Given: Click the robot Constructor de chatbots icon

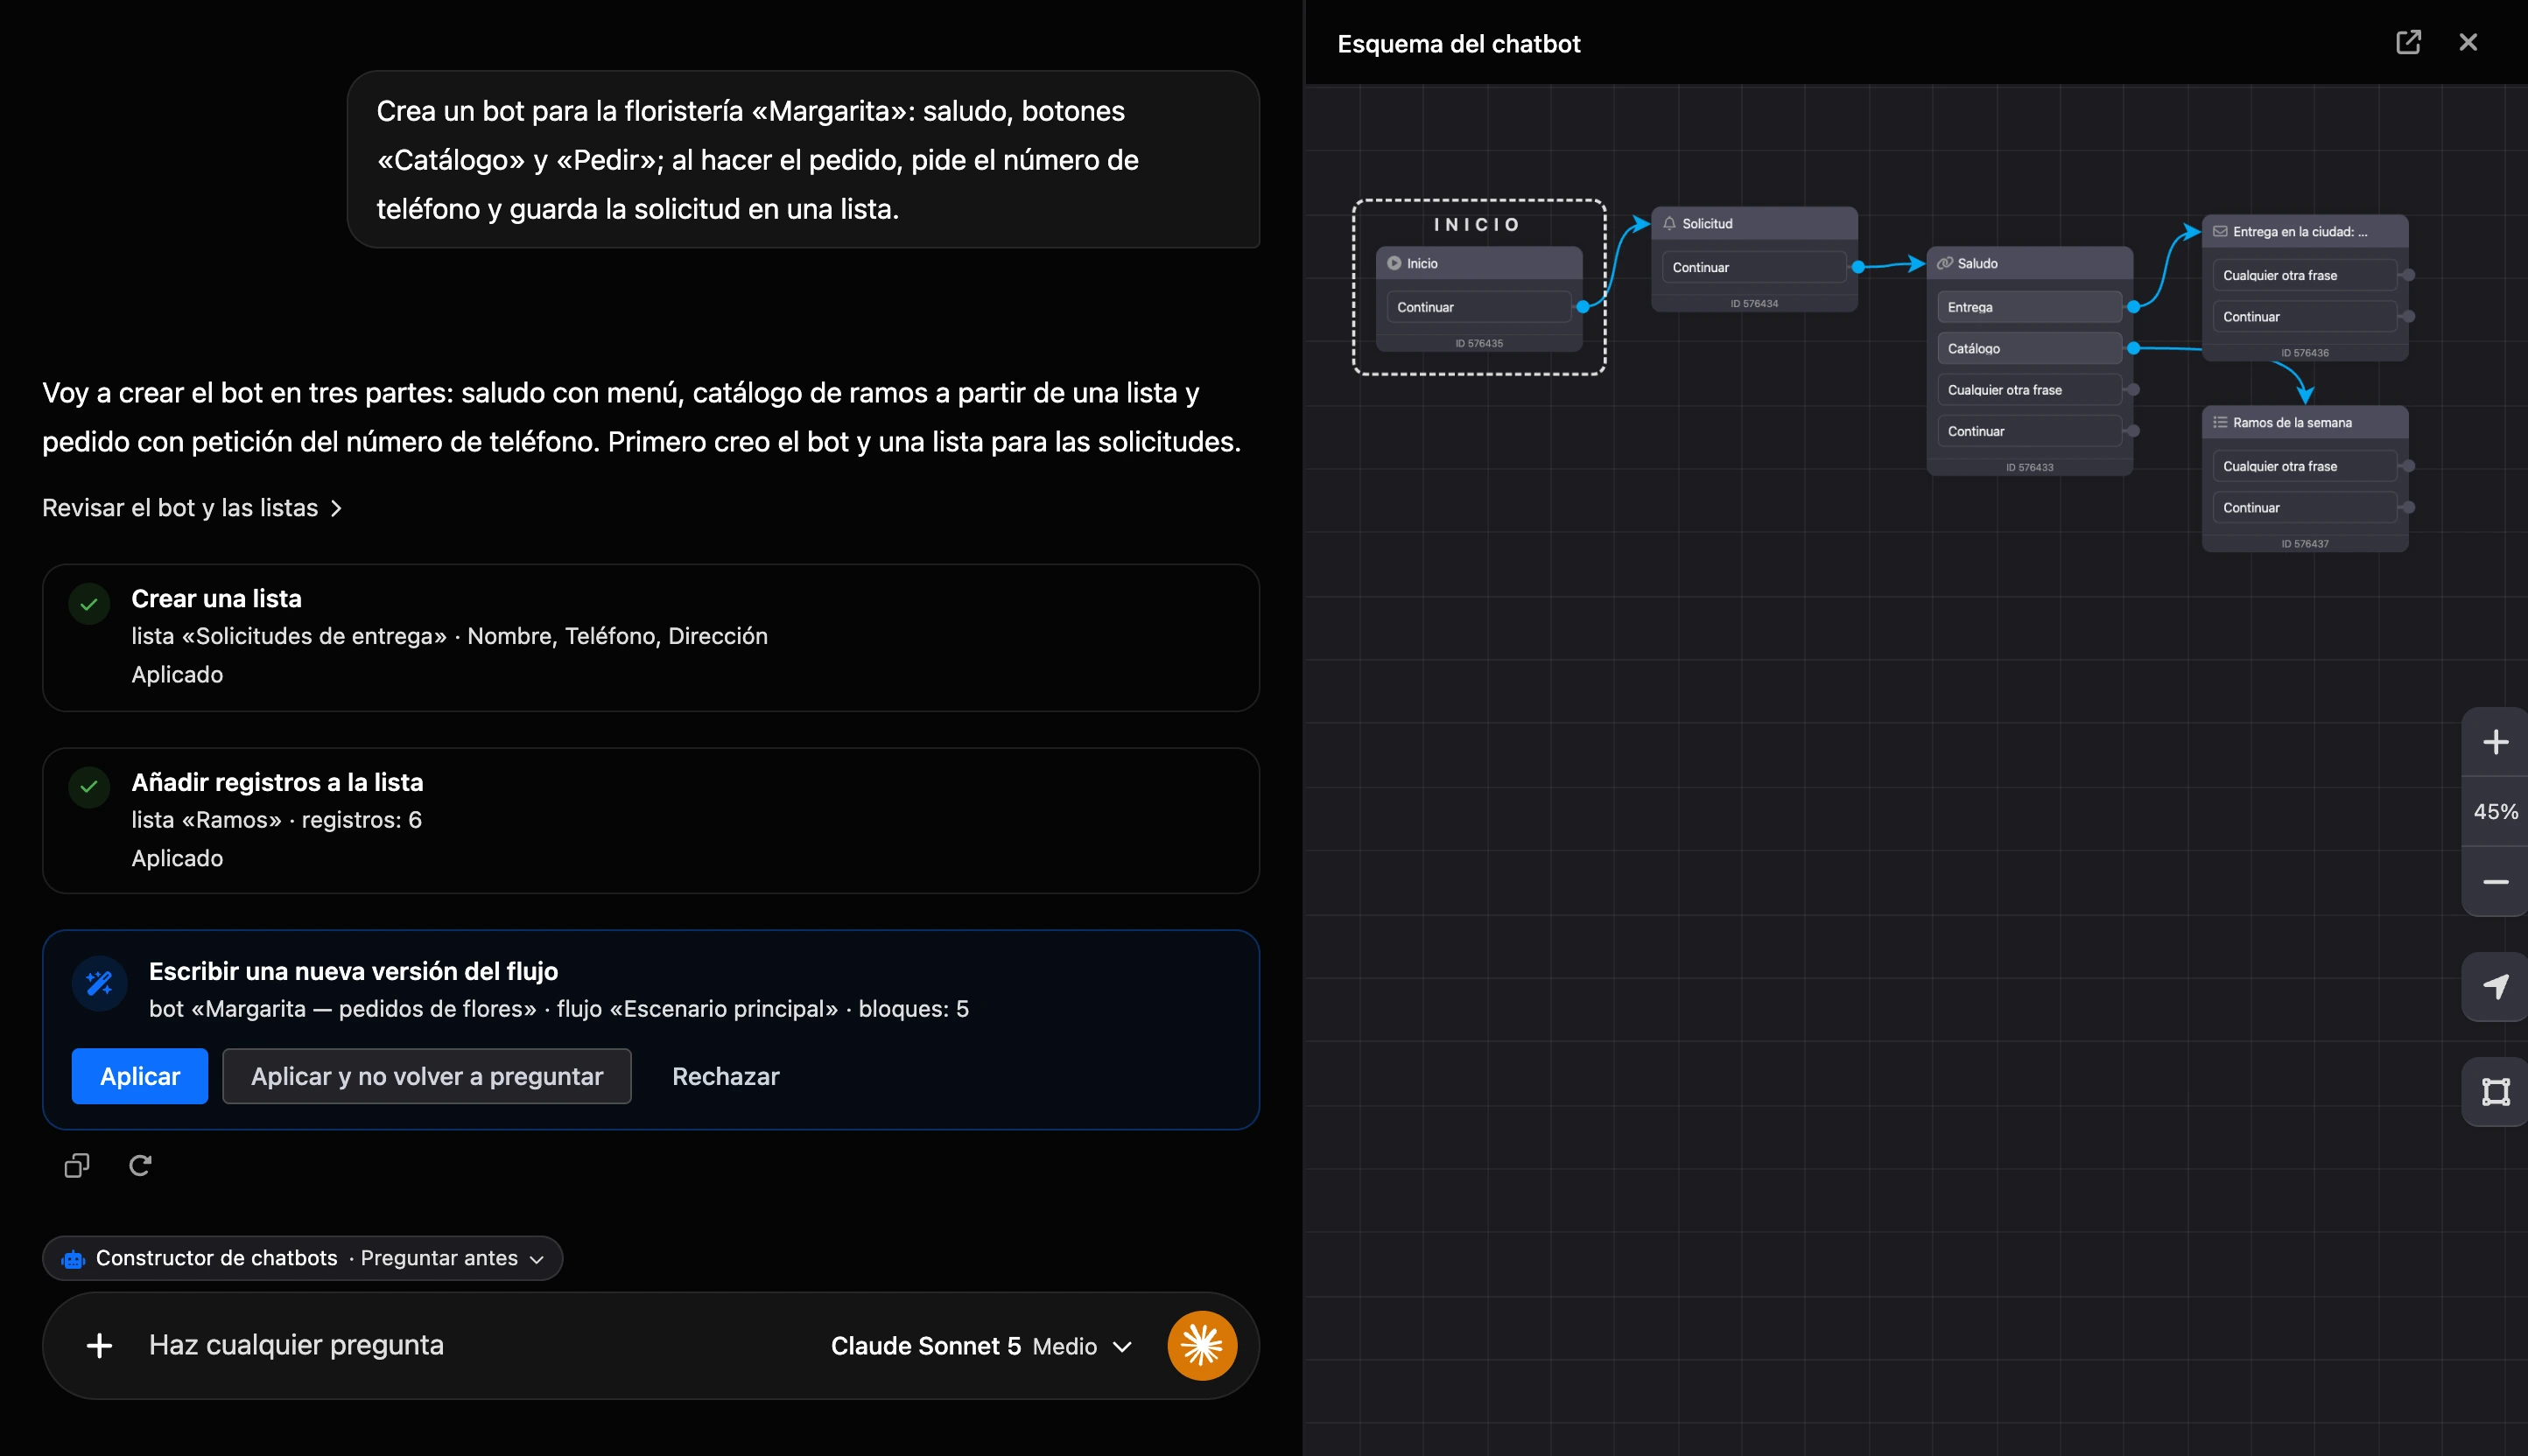Looking at the screenshot, I should pyautogui.click(x=73, y=1259).
